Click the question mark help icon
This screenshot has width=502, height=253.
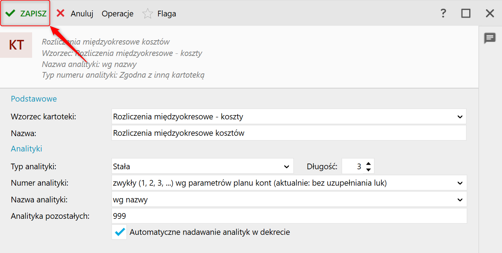coord(443,14)
